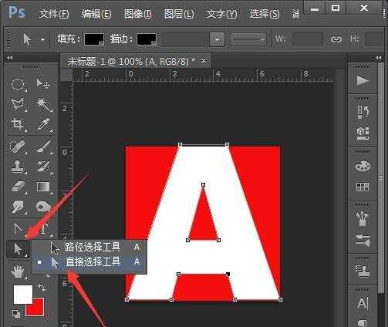Select the Hand tool
This screenshot has width=388, height=327.
point(18,271)
